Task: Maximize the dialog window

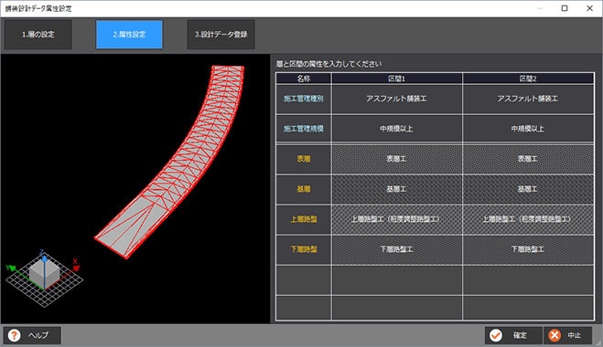Action: pyautogui.click(x=565, y=8)
